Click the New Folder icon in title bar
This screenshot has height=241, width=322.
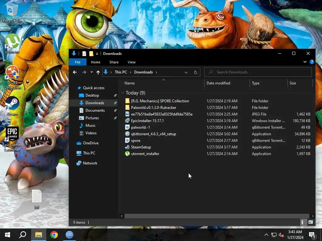pos(91,53)
